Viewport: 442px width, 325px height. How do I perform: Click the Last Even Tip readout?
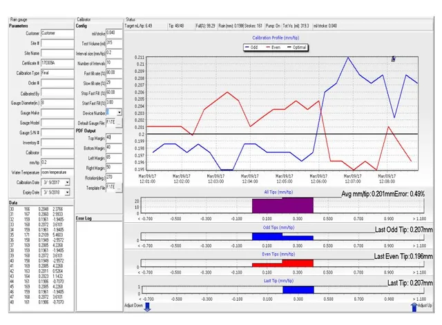click(x=403, y=256)
